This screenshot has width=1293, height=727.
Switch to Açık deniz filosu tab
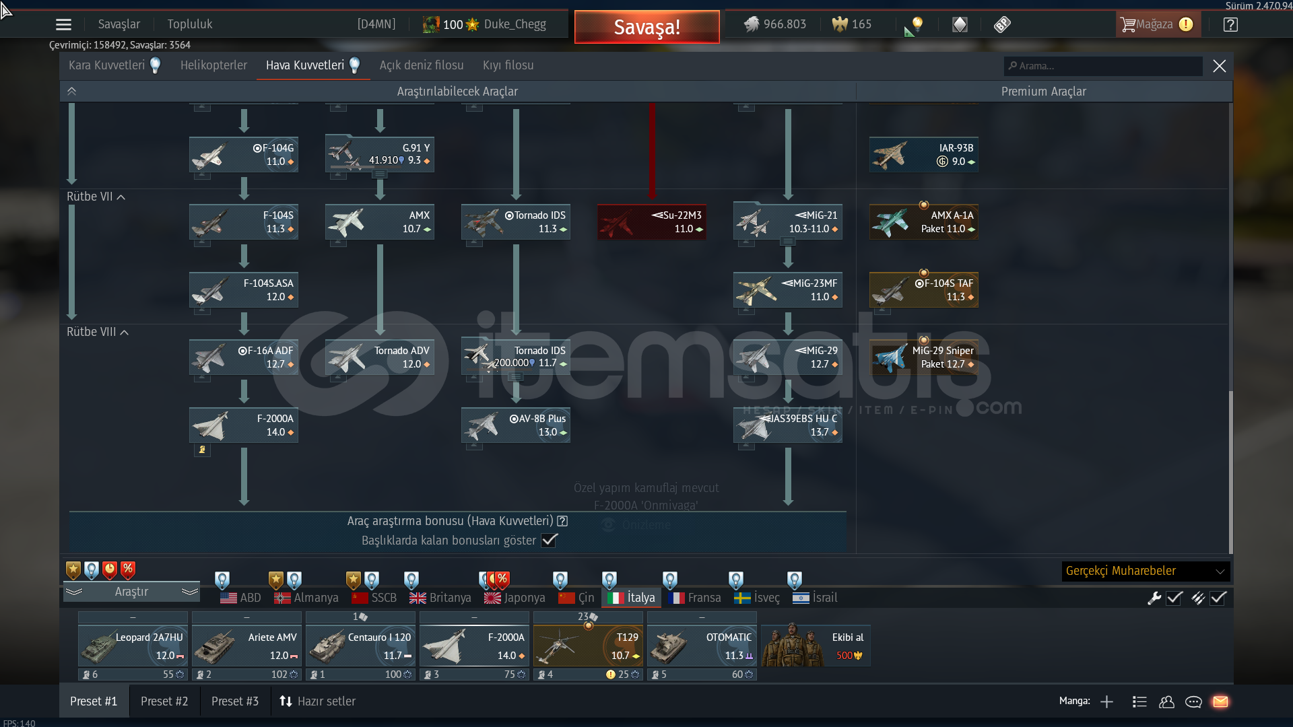[422, 65]
